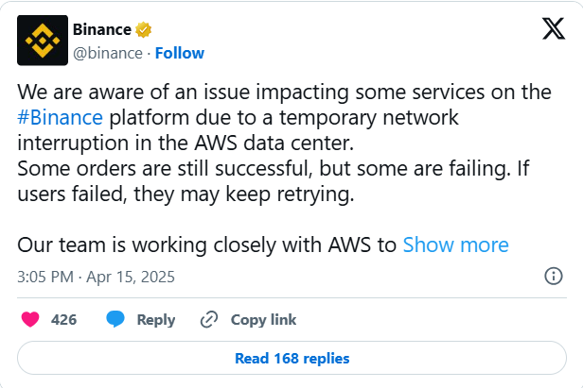
Task: Click the chain link copy icon
Action: pos(209,320)
